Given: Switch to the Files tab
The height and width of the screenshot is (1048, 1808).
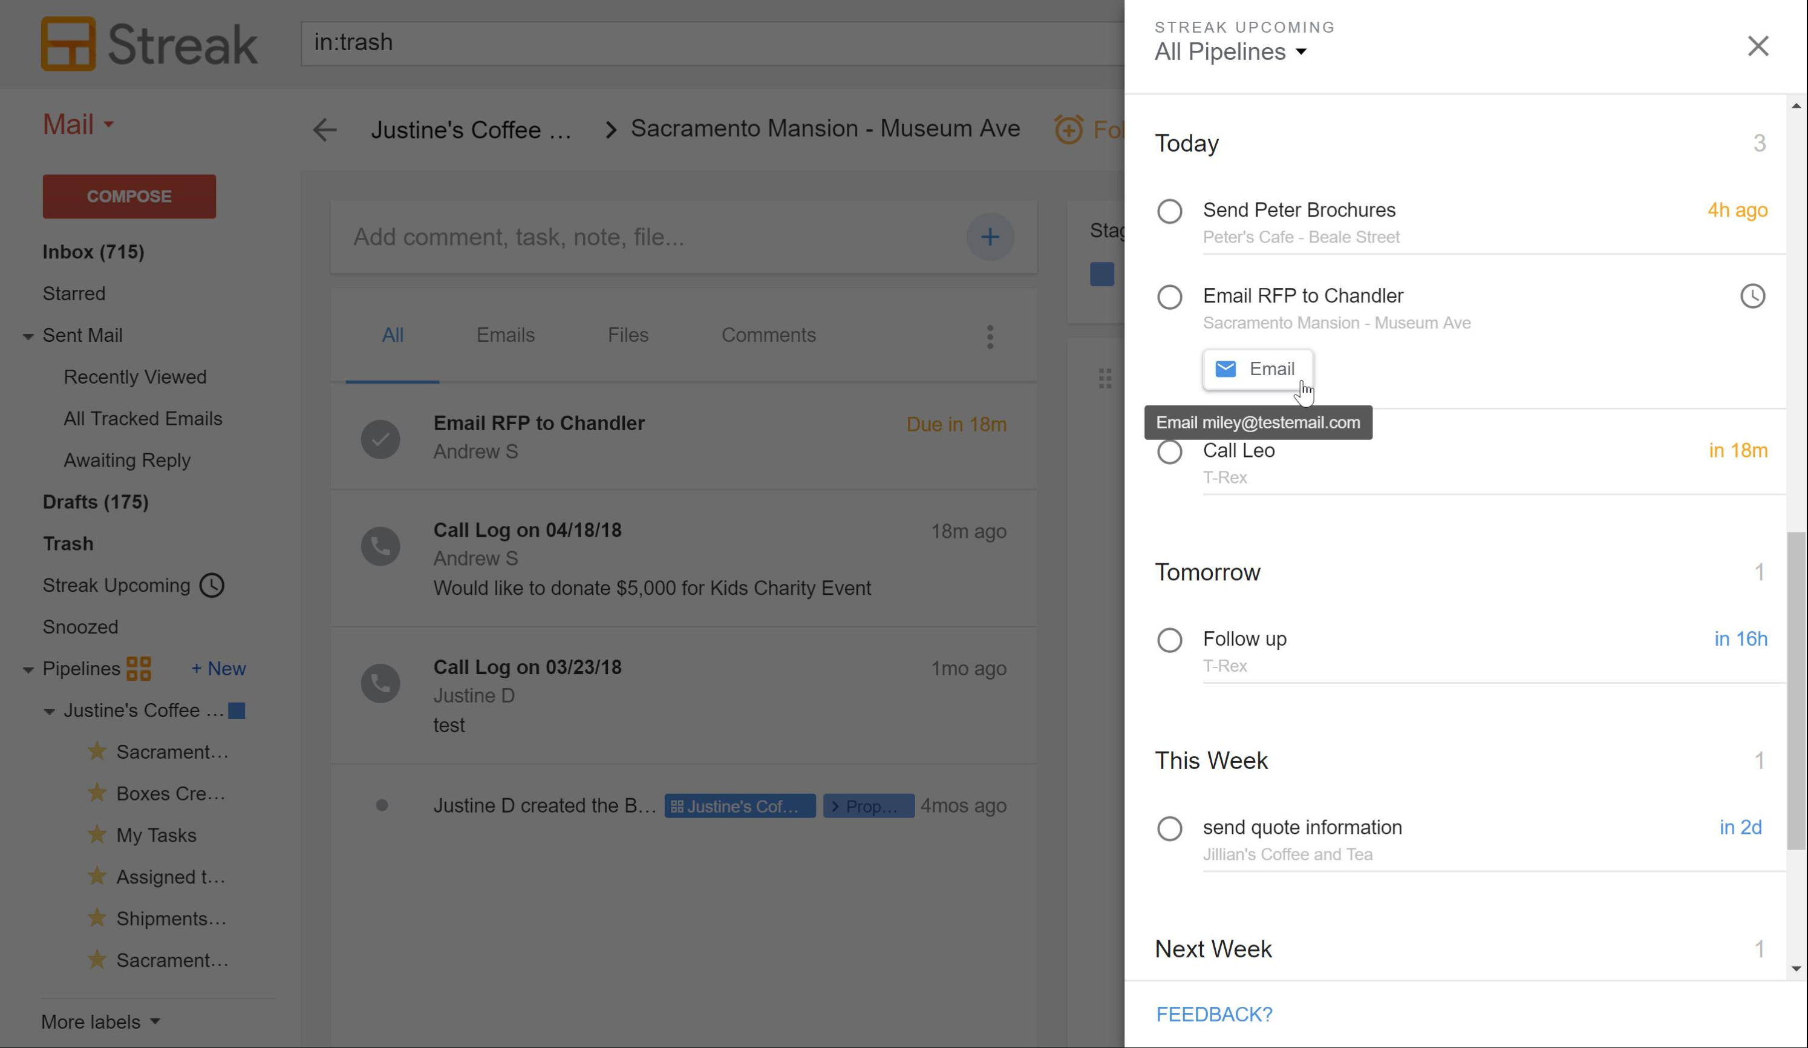Looking at the screenshot, I should 628,335.
